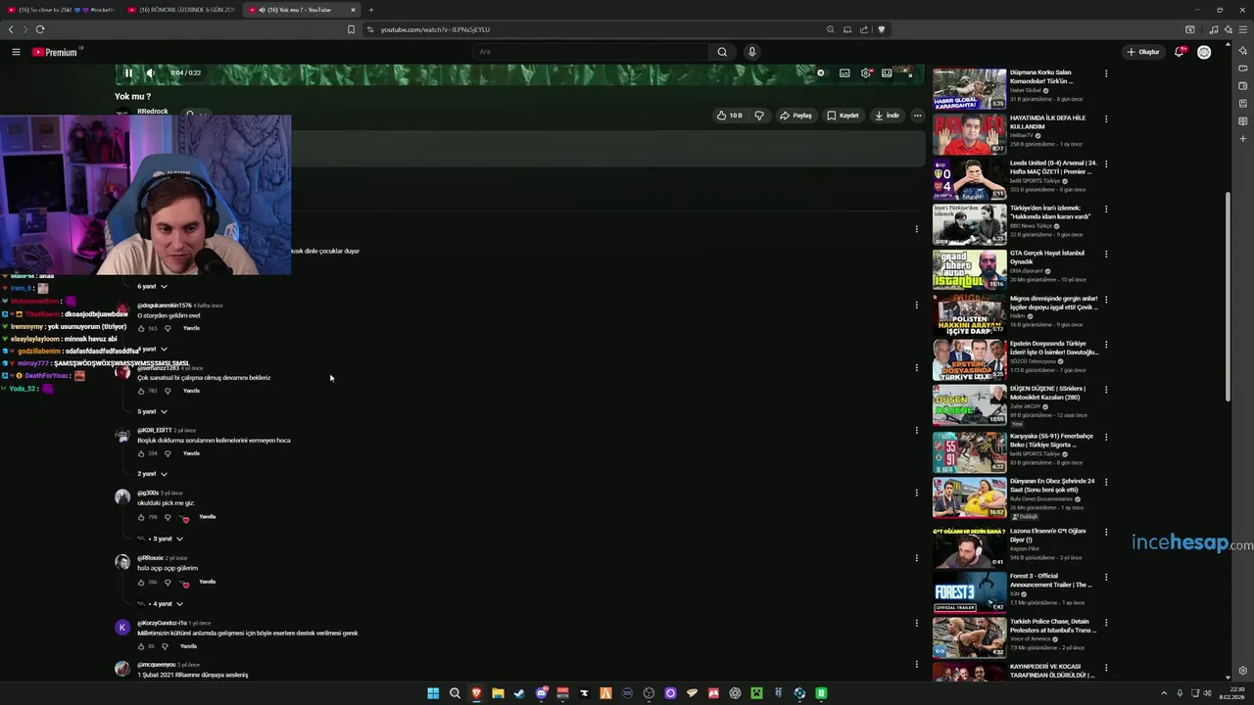The image size is (1254, 705).
Task: Open the player settings gear
Action: pos(866,72)
